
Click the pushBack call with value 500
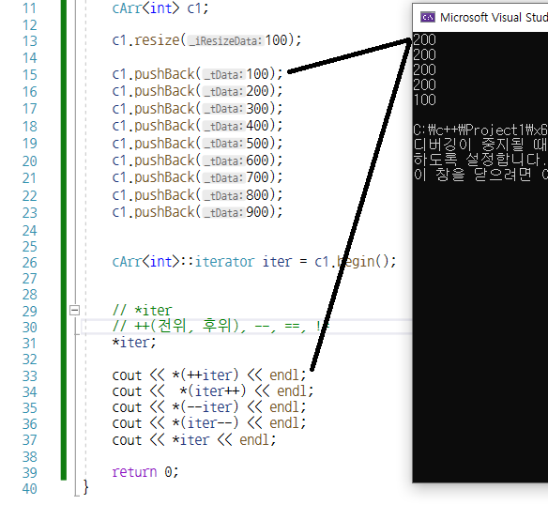(x=197, y=144)
